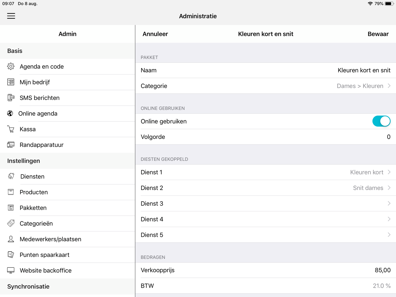396x297 pixels.
Task: Open the Mijn bedrijf menu item
Action: pos(67,82)
